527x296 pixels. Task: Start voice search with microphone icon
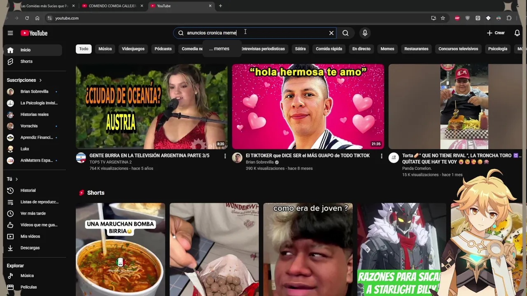(x=365, y=33)
